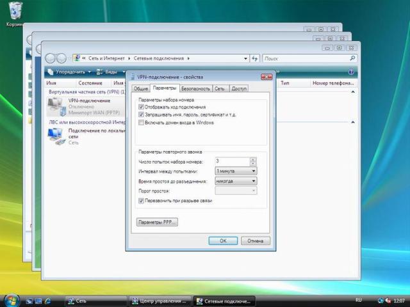
Task: Click the Show Desktop quick launch icon
Action: 29,301
